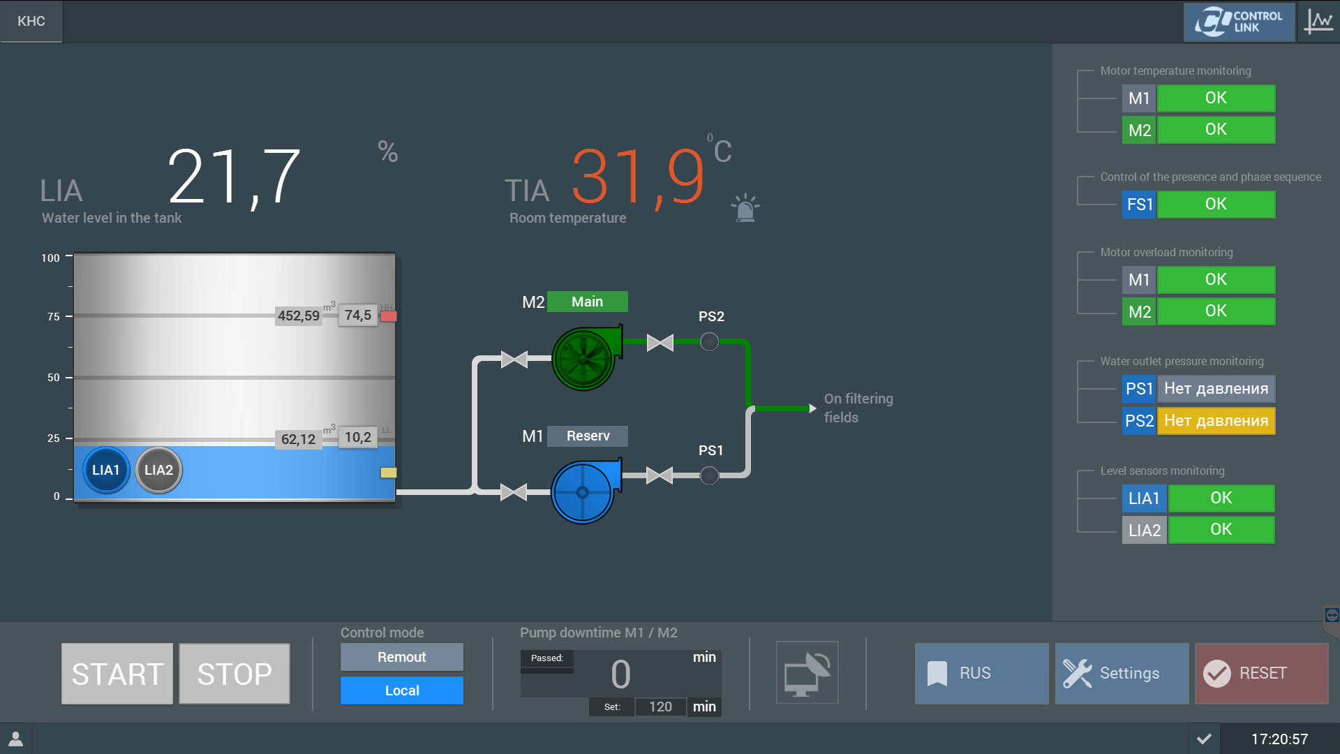Click PS1 'Нет давления' status
Viewport: 1340px width, 754px height.
(1216, 389)
